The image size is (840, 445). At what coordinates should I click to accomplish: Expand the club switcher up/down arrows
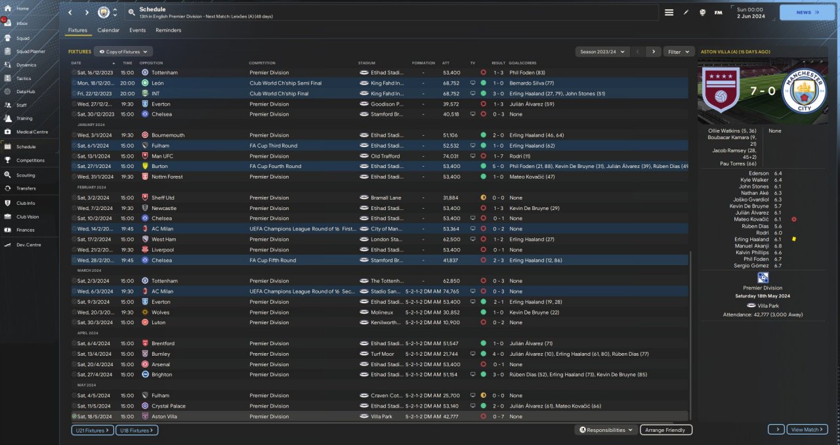(115, 12)
